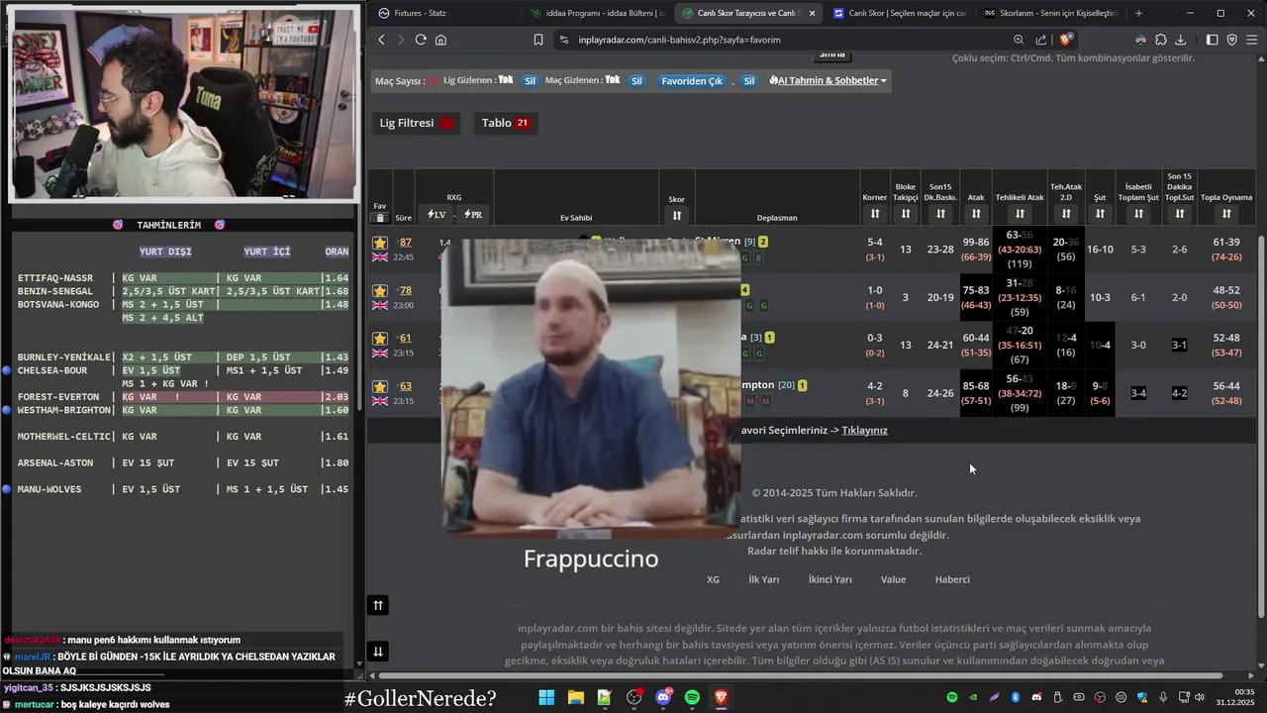Screen dimensions: 1267x713
Task: Click the scroll-to-top arrows button
Action: click(x=378, y=605)
